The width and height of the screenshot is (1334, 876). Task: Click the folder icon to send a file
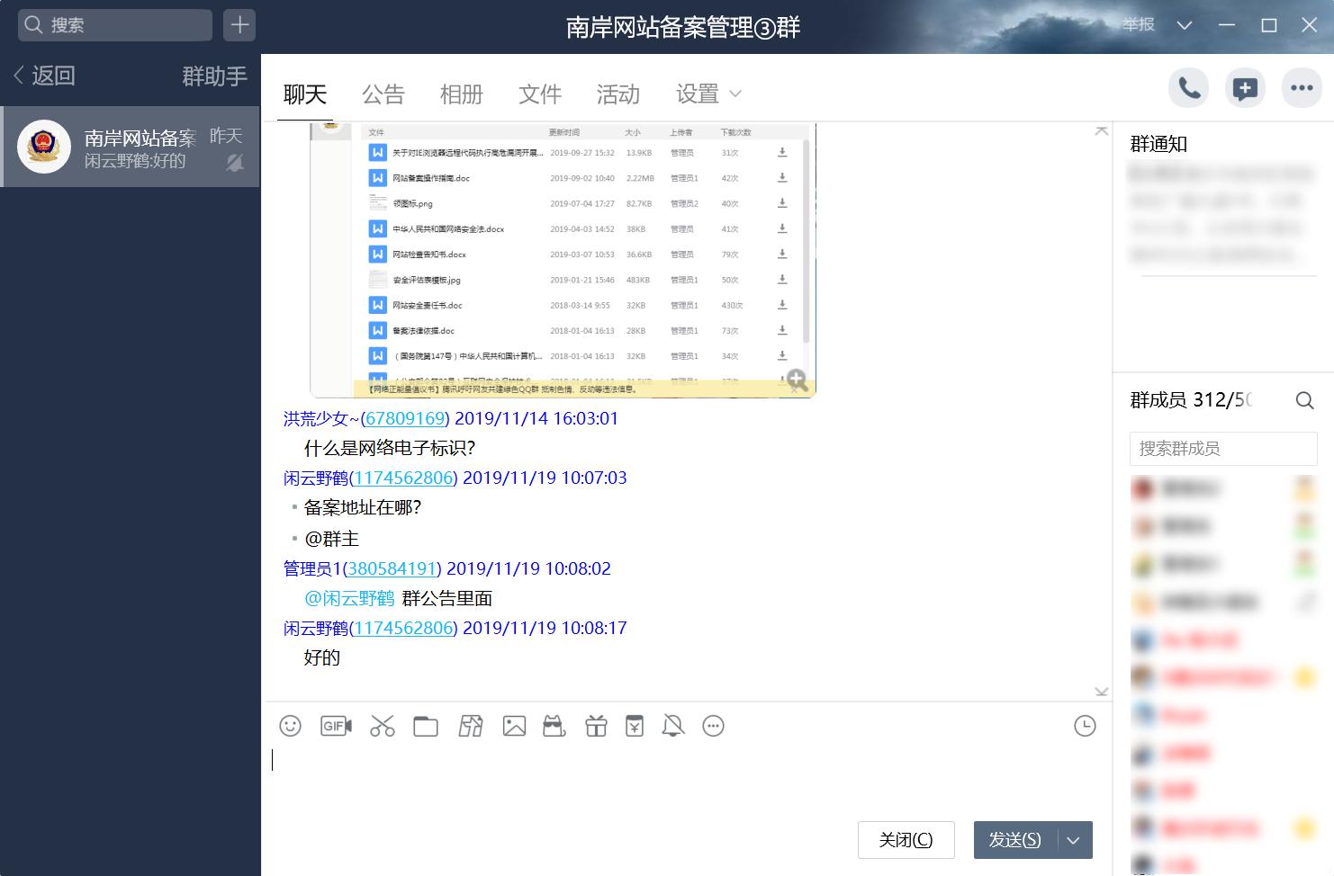coord(426,726)
